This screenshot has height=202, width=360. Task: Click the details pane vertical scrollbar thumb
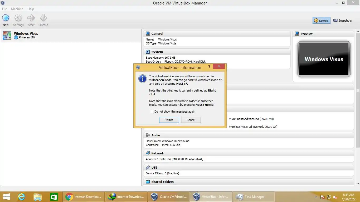point(358,90)
